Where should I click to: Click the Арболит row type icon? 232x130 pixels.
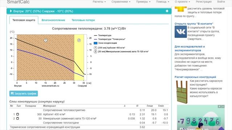[x=18, y=114]
